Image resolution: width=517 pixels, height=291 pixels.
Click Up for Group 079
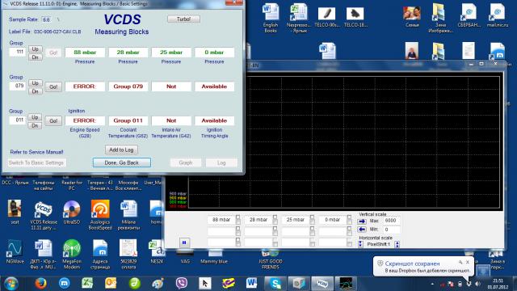[x=36, y=83]
